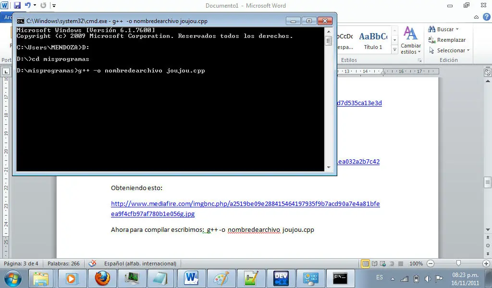The image size is (492, 288).
Task: Open the Archivo tab in Word
Action: coord(6,17)
